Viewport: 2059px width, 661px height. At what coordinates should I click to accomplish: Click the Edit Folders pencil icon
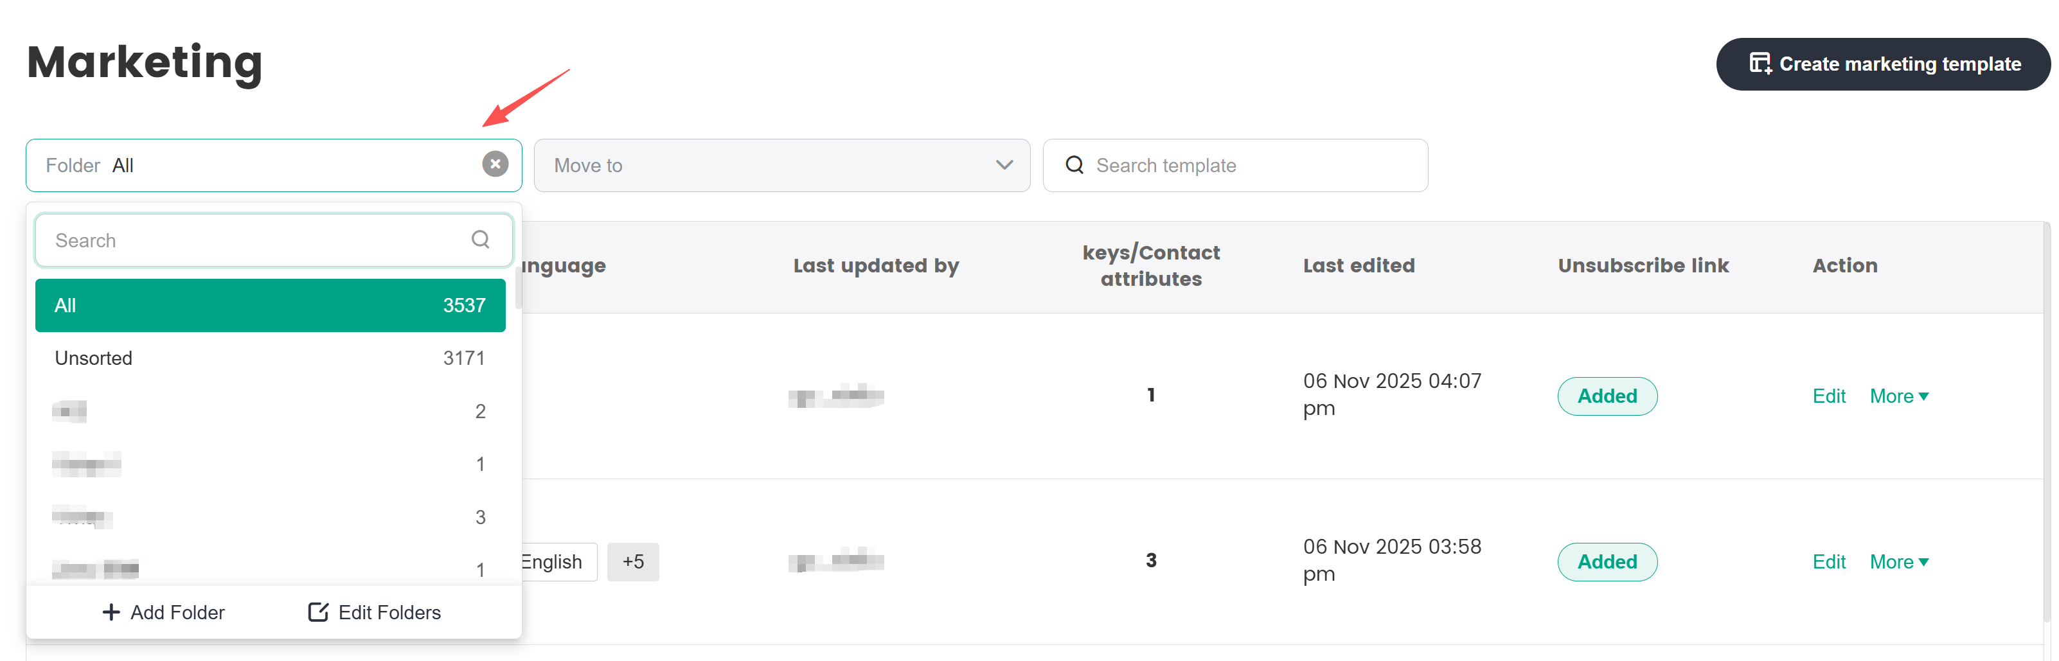(318, 612)
